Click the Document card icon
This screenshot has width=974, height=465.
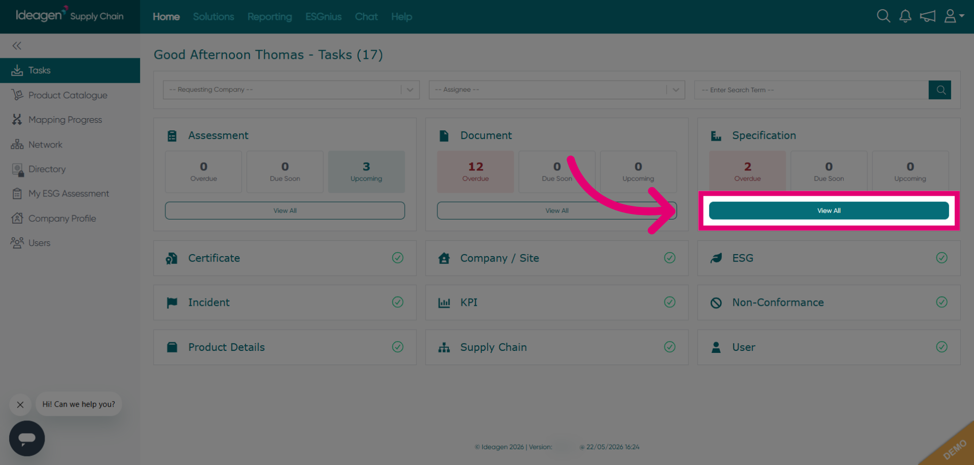tap(444, 136)
